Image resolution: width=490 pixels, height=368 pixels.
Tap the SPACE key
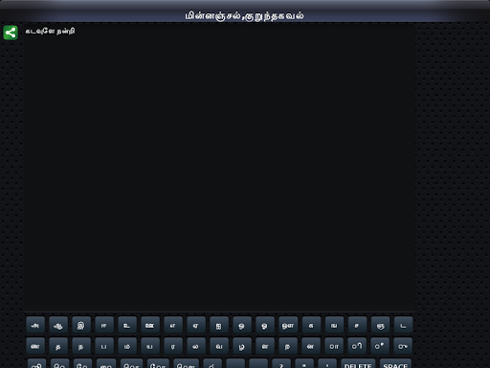click(395, 363)
